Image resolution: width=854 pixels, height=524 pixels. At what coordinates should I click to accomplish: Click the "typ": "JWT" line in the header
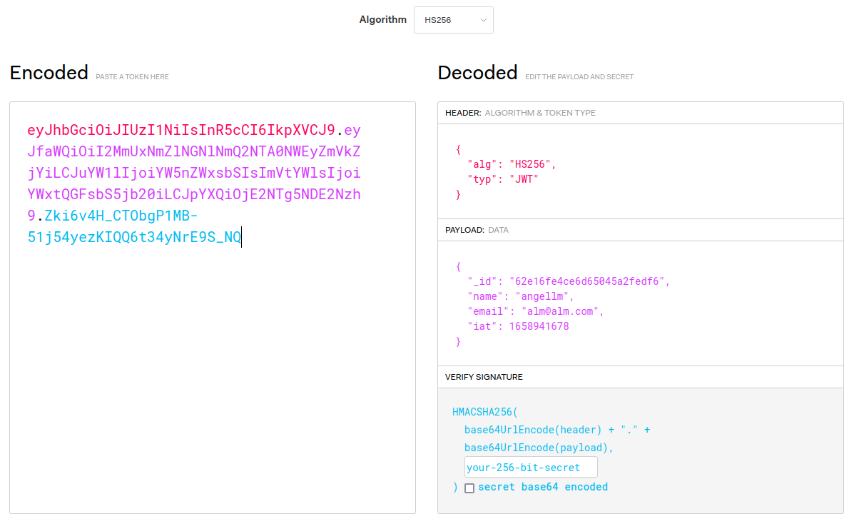click(x=502, y=179)
